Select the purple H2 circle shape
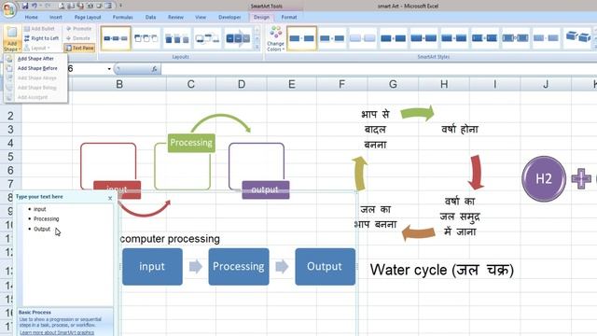Screen dimensions: 597x336 coord(544,178)
